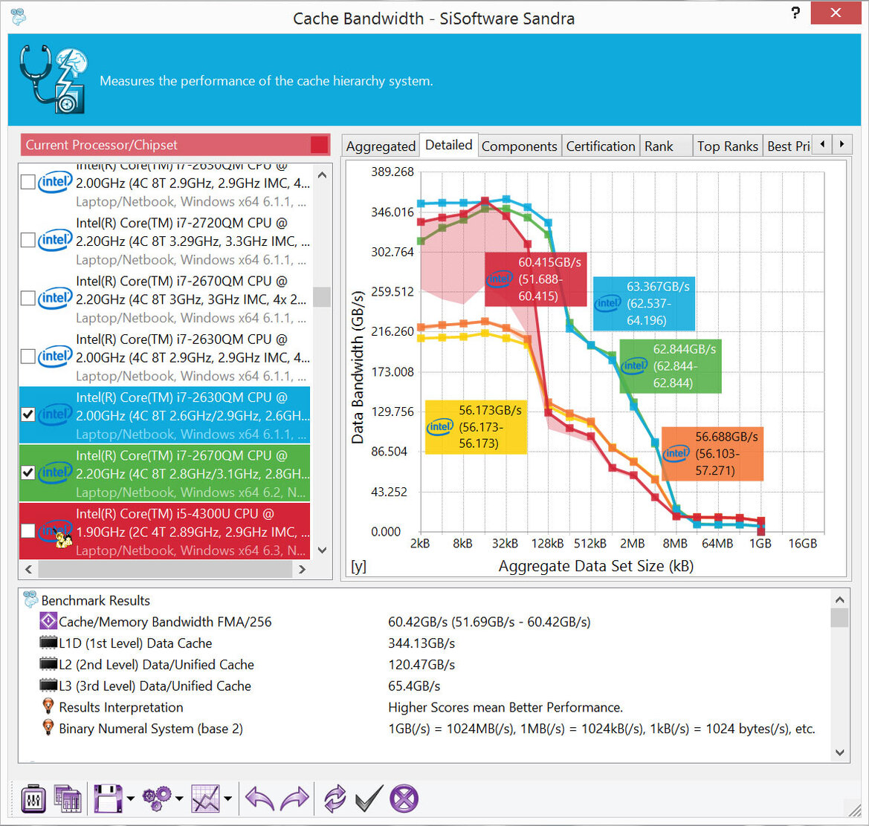
Task: Check the red i5-4300U processor checkbox
Action: (x=28, y=531)
